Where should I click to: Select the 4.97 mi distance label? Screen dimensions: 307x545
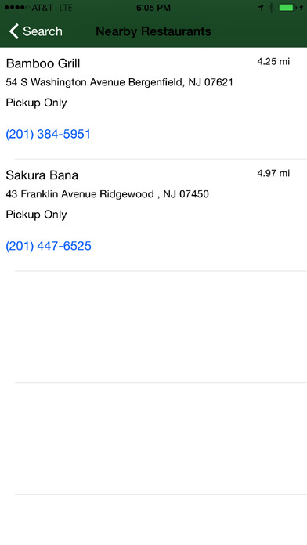click(x=273, y=173)
